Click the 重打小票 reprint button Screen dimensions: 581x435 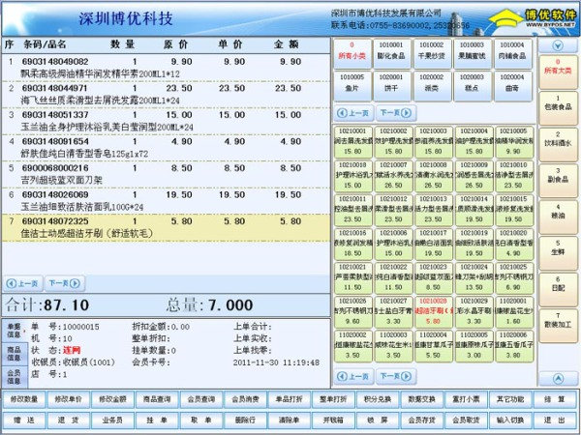(466, 400)
